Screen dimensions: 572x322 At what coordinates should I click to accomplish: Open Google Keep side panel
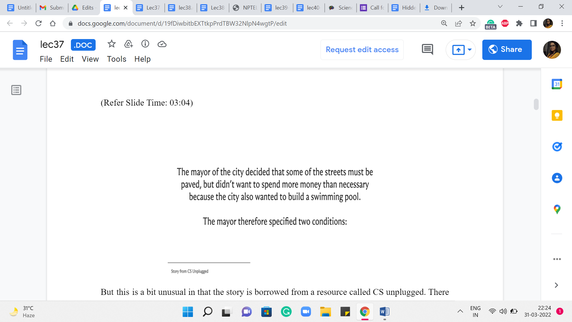pyautogui.click(x=557, y=115)
